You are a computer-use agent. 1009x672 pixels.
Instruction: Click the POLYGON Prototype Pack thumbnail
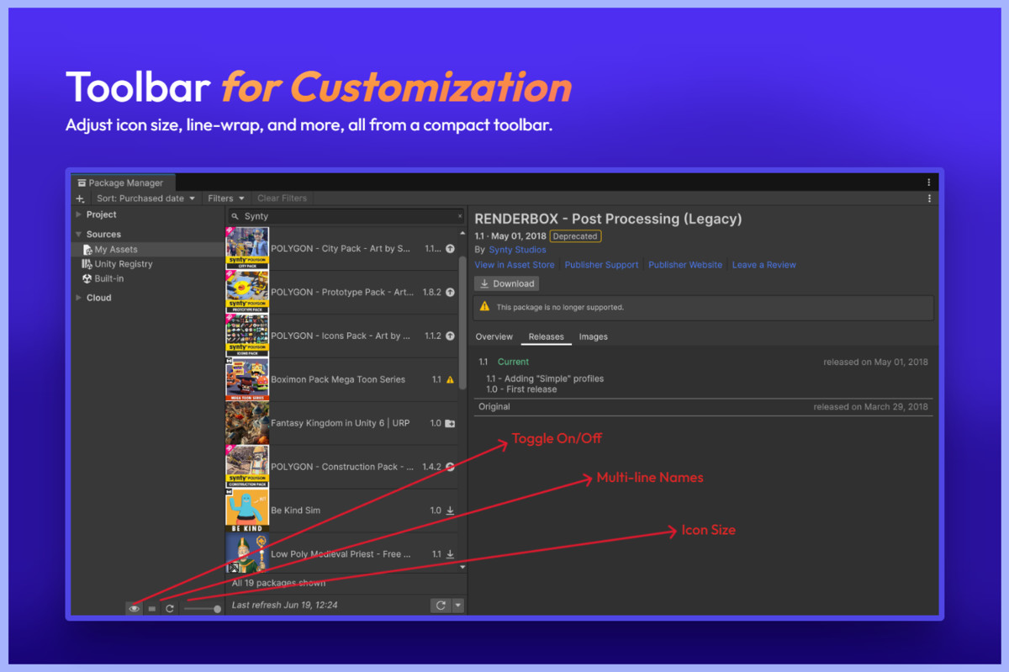pyautogui.click(x=247, y=292)
